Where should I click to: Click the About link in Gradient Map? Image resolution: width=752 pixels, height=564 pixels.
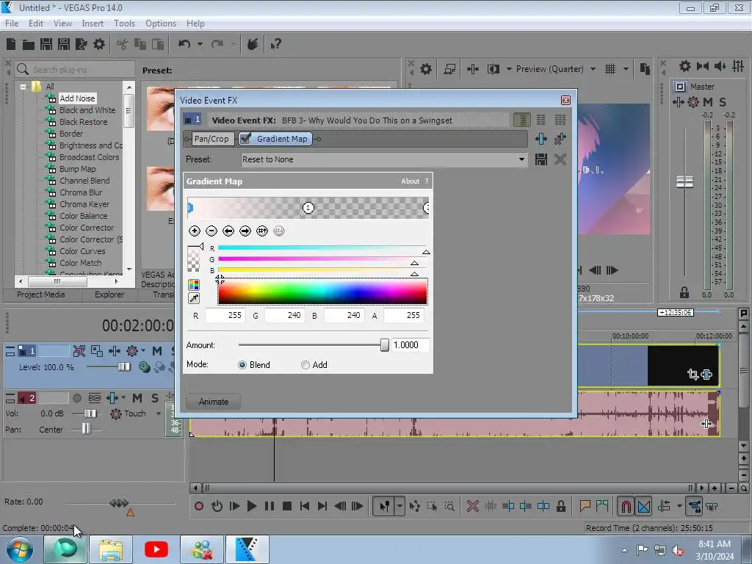(x=410, y=181)
